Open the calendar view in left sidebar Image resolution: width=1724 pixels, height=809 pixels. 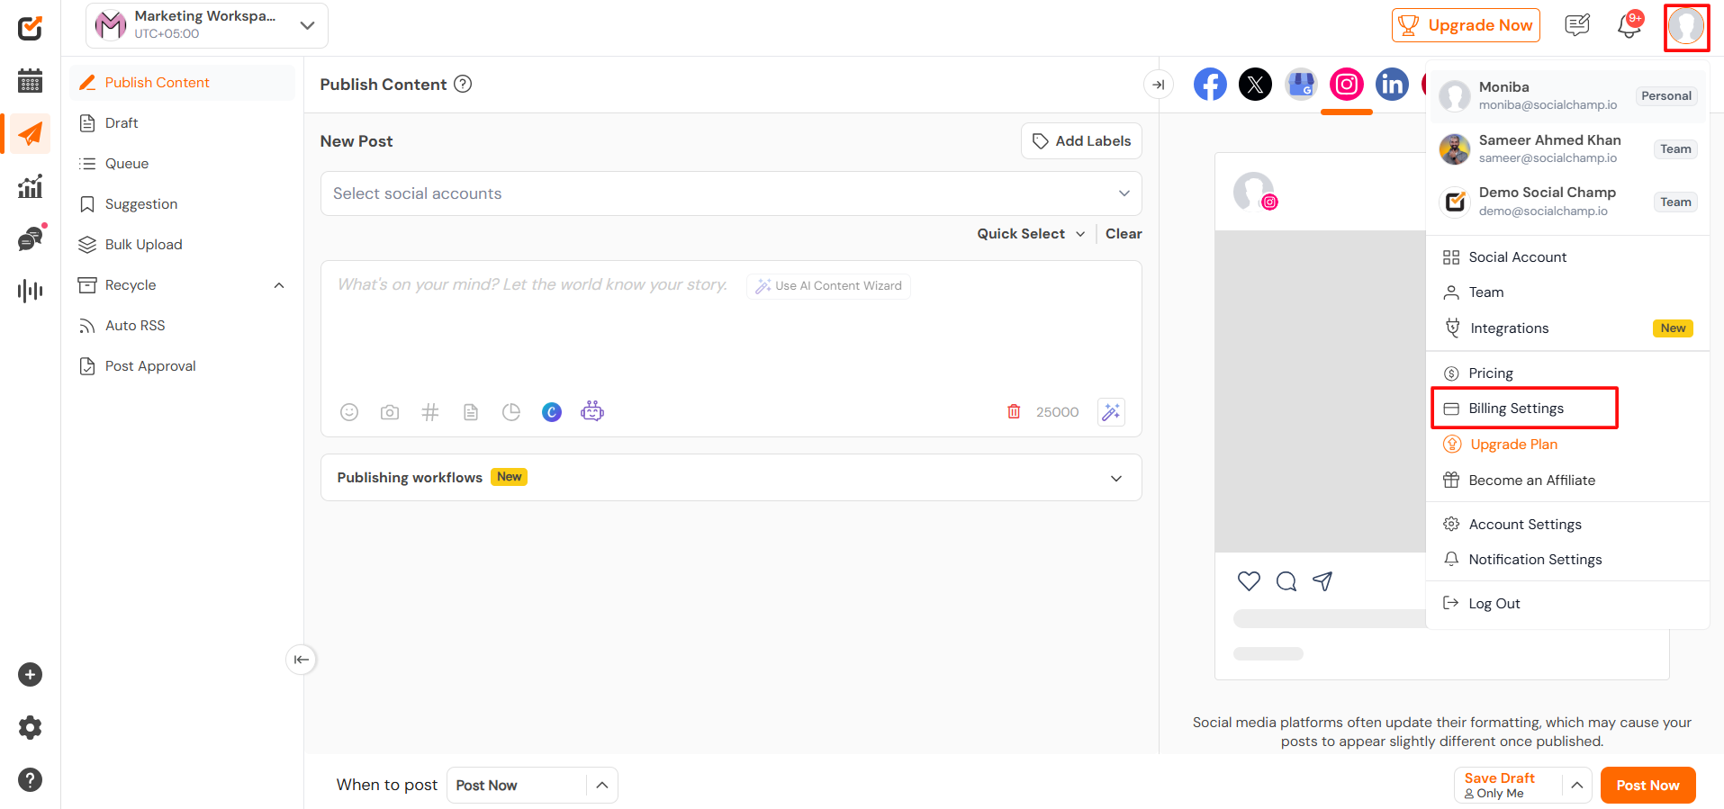click(x=30, y=81)
